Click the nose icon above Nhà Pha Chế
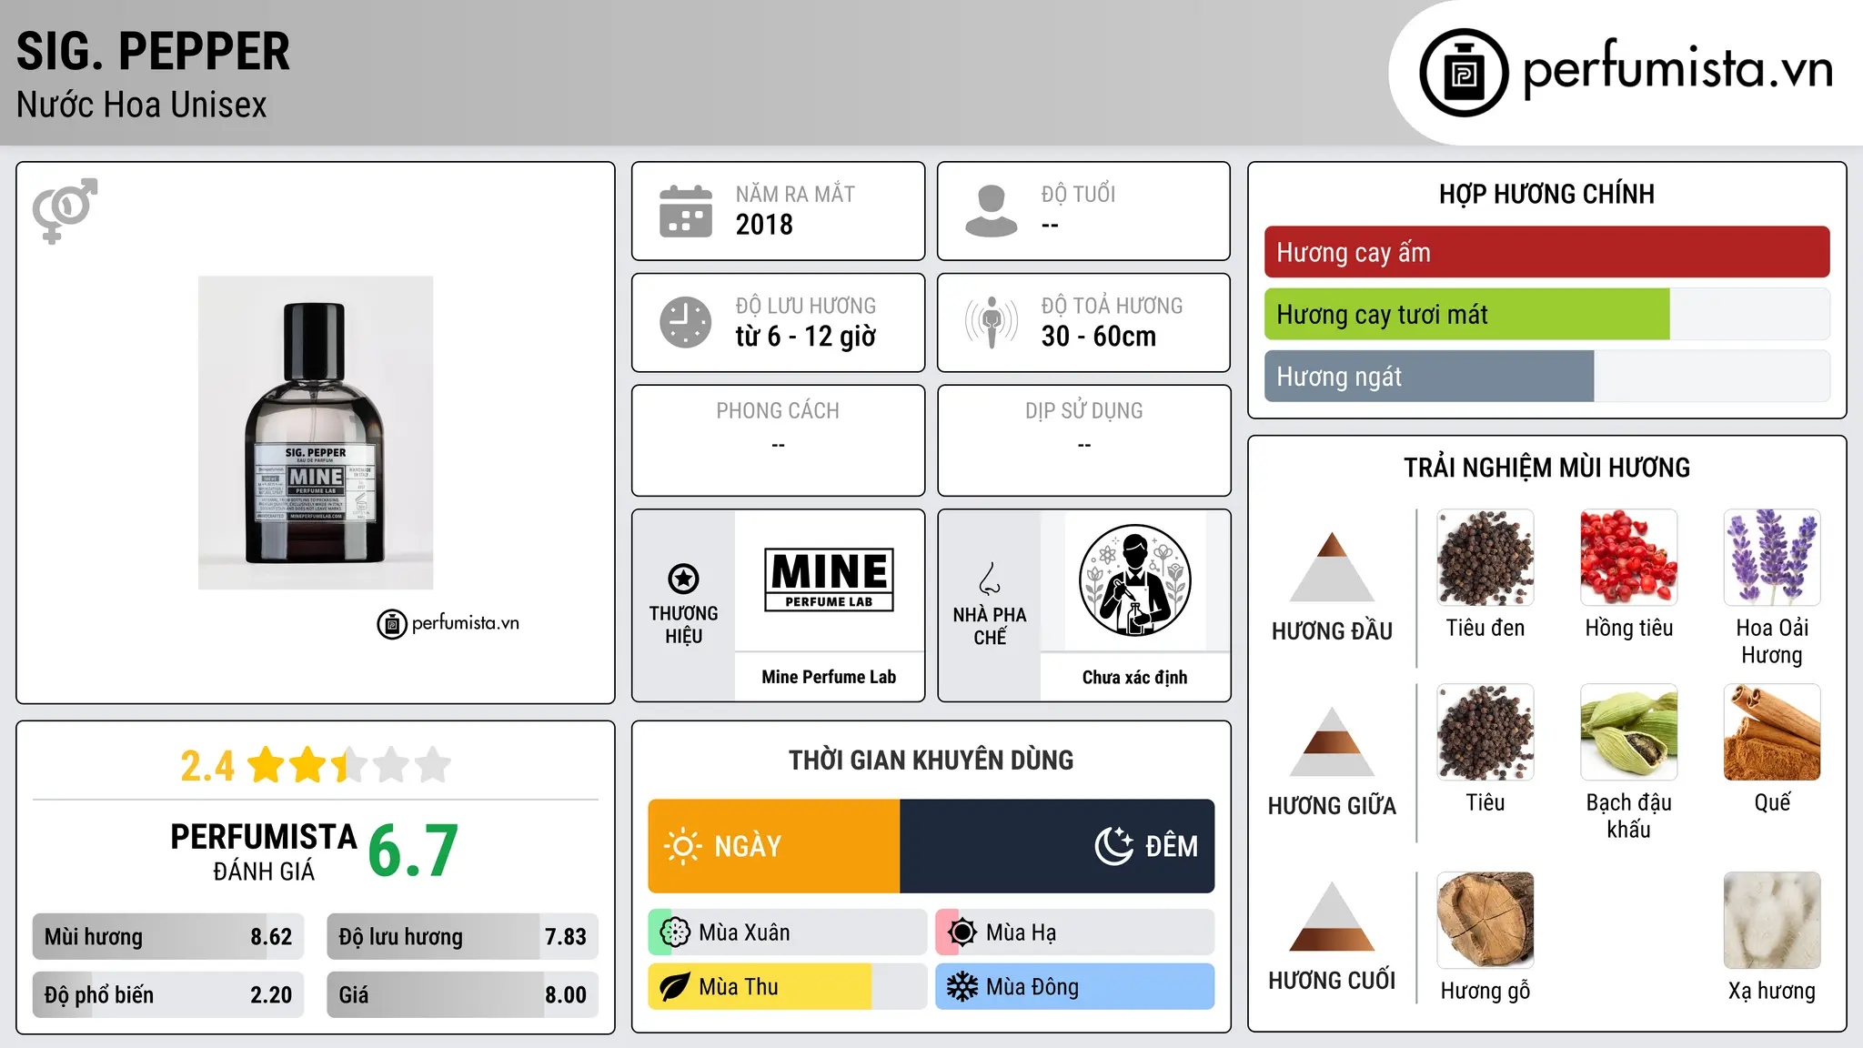The width and height of the screenshot is (1863, 1048). click(x=990, y=579)
